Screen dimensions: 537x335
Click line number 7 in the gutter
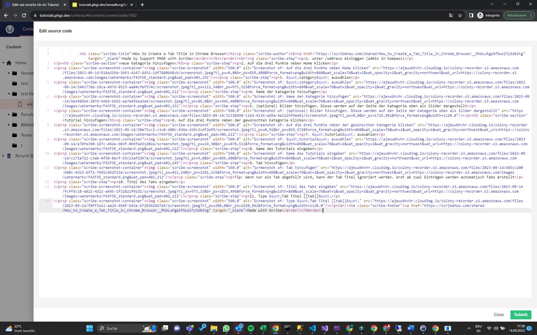tap(48, 111)
